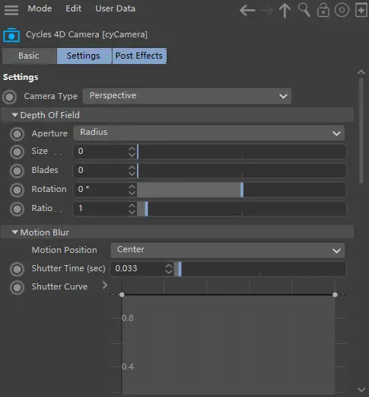369x397 pixels.
Task: Open new Attribute Manager plus icon
Action: click(361, 11)
